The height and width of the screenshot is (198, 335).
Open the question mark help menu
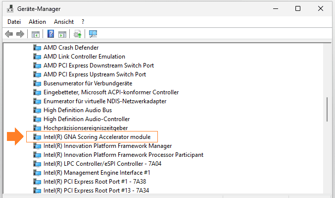[x=83, y=22]
